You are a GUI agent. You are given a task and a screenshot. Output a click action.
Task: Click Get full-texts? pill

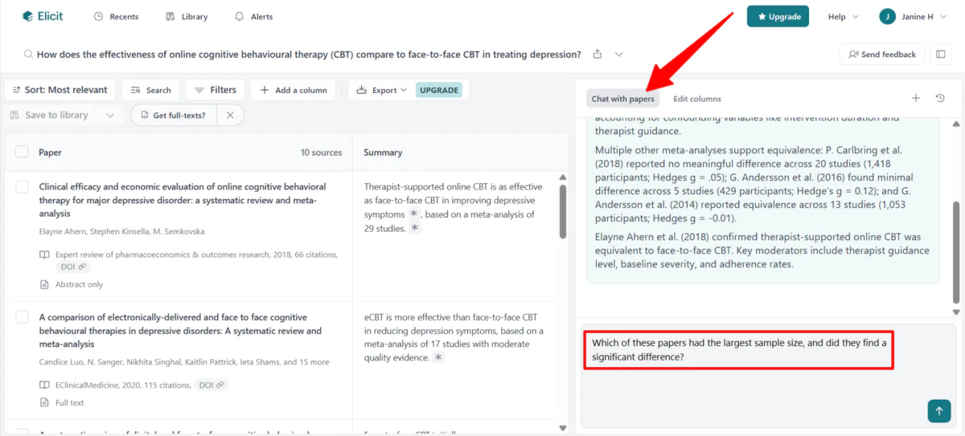173,115
